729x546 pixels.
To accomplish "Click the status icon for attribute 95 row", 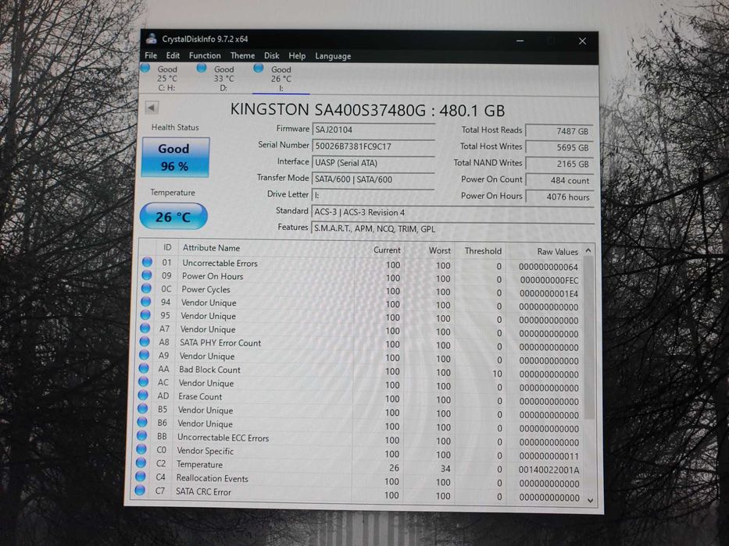I will pyautogui.click(x=145, y=315).
